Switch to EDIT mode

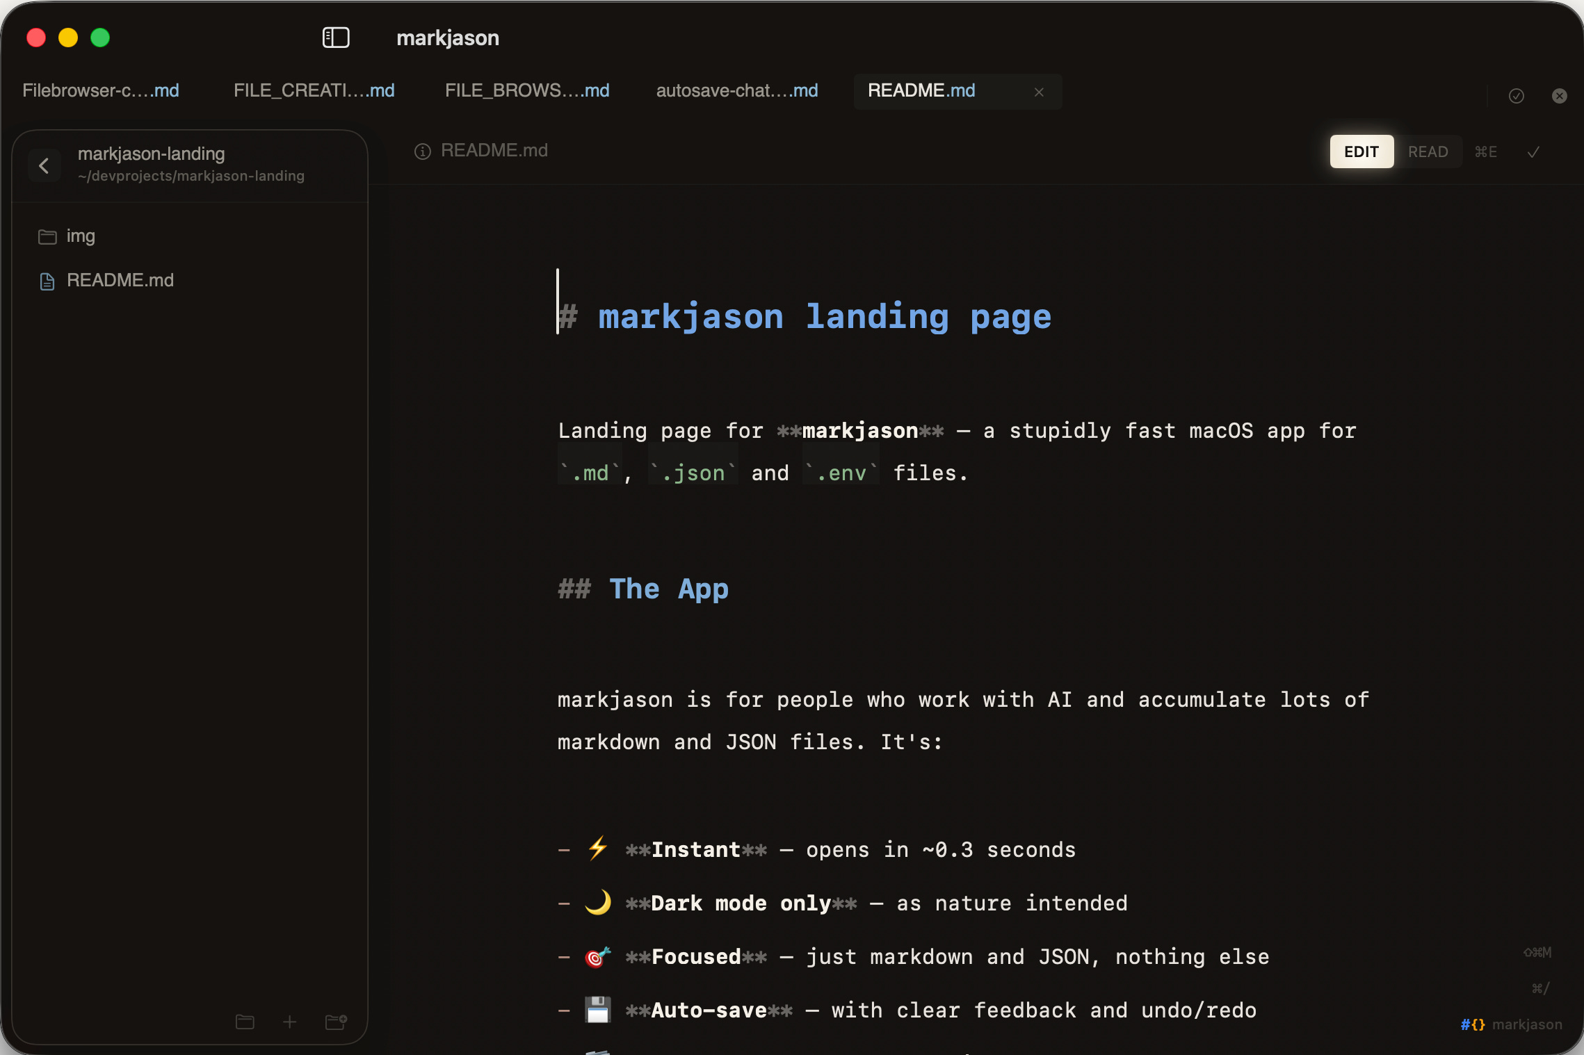[1361, 152]
